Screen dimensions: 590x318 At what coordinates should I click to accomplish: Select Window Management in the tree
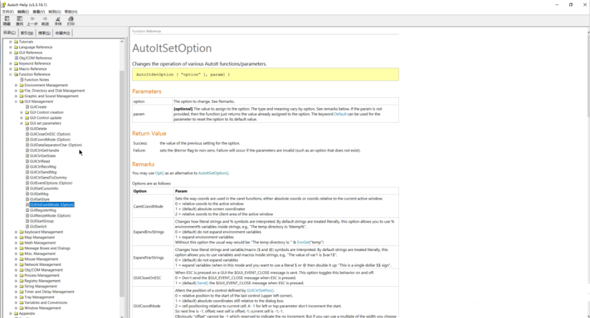(42, 308)
